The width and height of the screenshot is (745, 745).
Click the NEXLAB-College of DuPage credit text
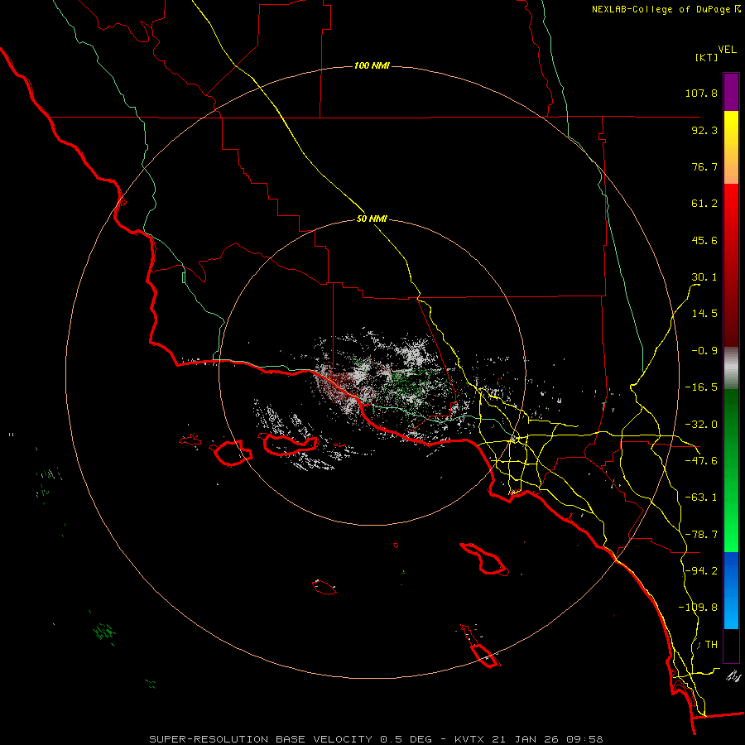click(661, 9)
